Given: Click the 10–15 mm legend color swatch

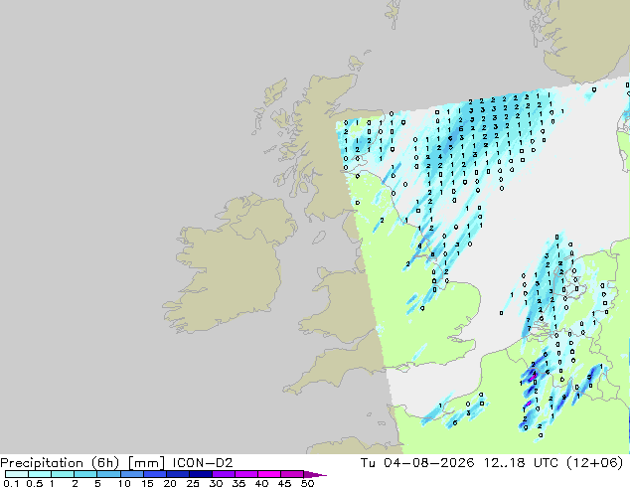Looking at the screenshot, I should click(x=131, y=474).
